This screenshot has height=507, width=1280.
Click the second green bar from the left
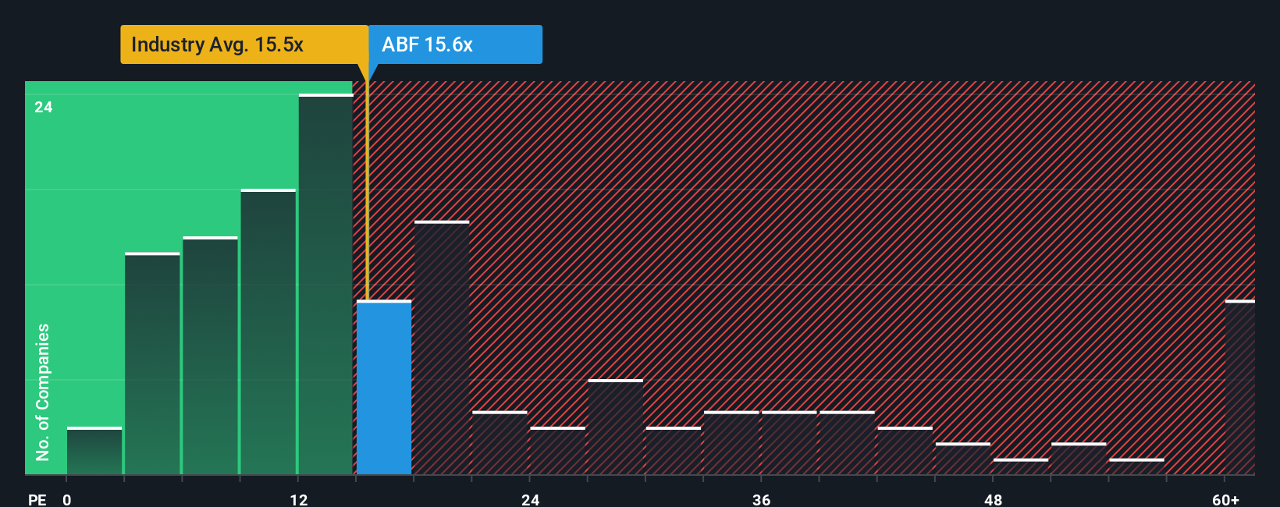click(152, 363)
